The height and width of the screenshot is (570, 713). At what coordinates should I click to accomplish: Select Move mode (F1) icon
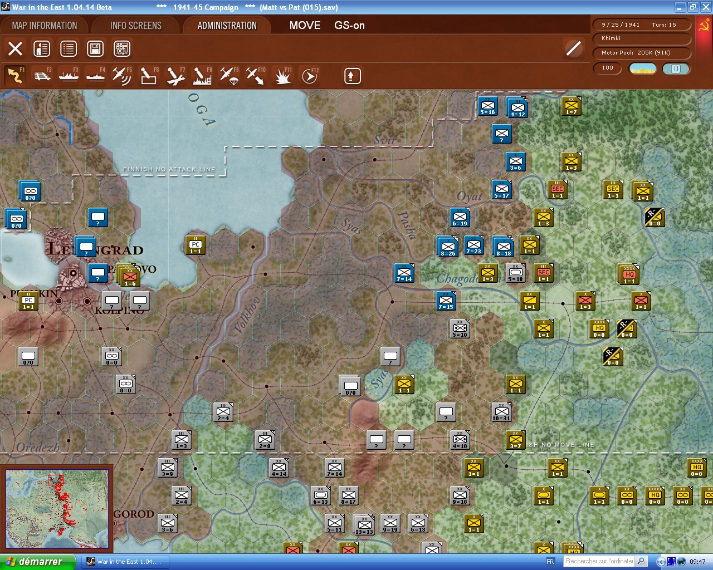15,76
